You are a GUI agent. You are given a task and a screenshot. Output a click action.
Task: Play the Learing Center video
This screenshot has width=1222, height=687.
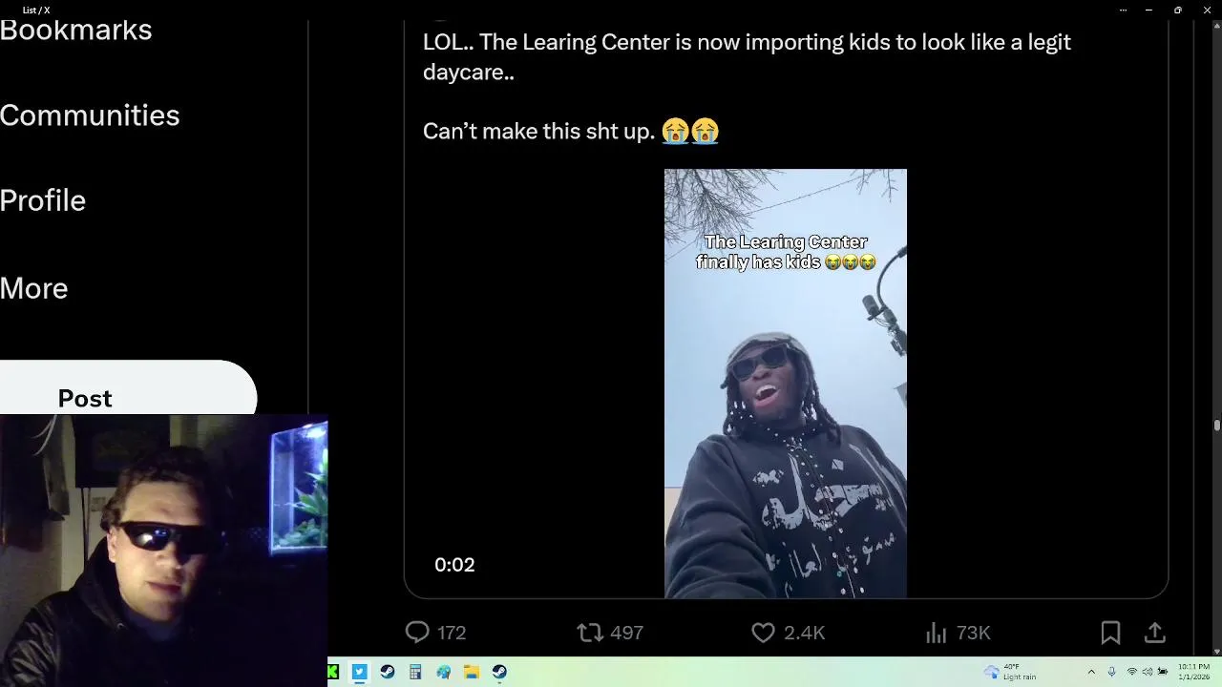point(786,384)
